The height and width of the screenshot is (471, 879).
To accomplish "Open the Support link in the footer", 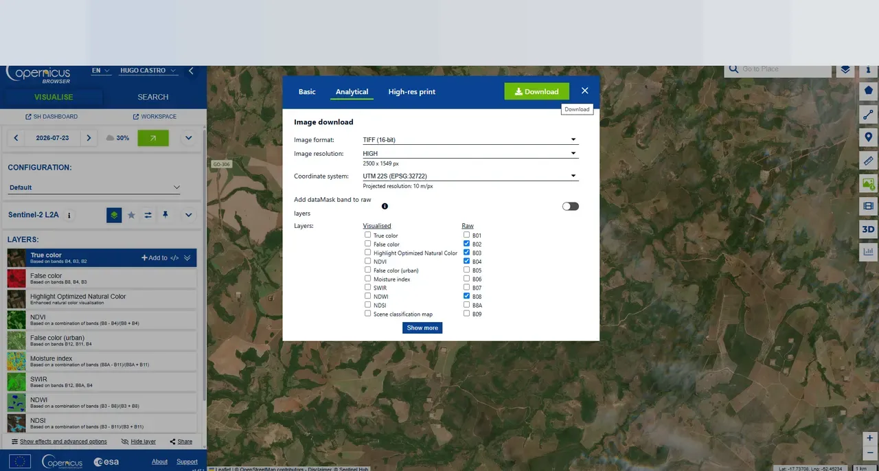I will [x=187, y=461].
